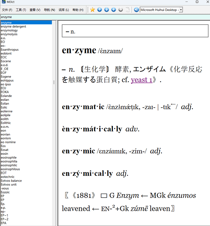Select the enzyme detergent entry
The image size is (210, 226).
(x=13, y=26)
